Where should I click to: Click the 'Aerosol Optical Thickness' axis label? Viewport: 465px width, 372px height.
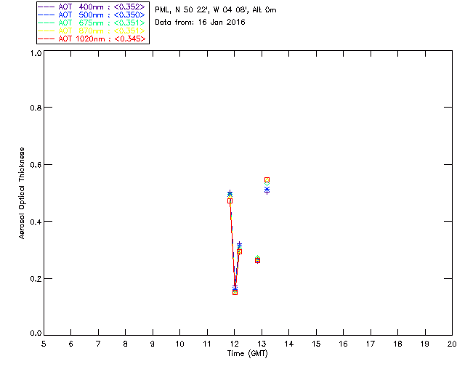pos(22,193)
